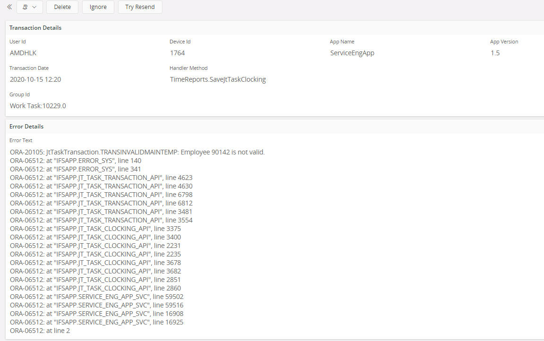Collapse the Error Details section header
The image size is (544, 341).
coord(26,127)
